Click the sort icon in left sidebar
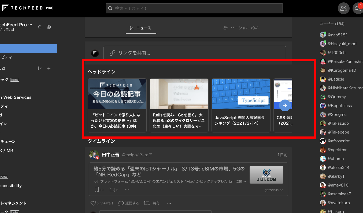The image size is (363, 213). pyautogui.click(x=40, y=68)
